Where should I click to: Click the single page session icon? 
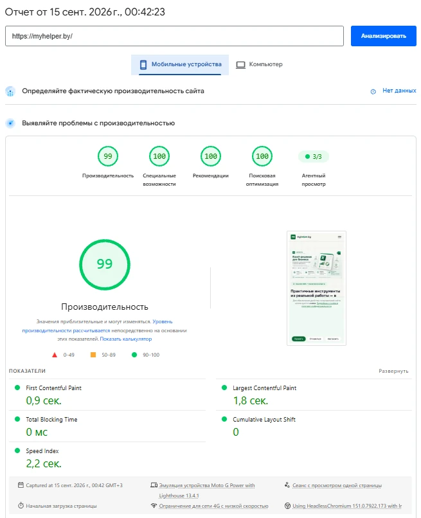click(287, 485)
